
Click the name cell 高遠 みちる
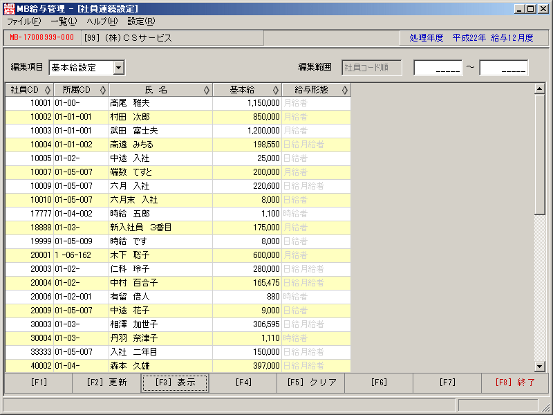coord(161,145)
